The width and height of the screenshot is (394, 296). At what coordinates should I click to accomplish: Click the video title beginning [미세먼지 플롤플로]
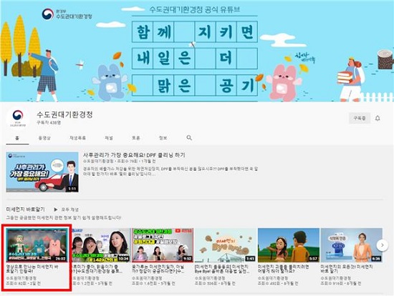click(x=222, y=269)
